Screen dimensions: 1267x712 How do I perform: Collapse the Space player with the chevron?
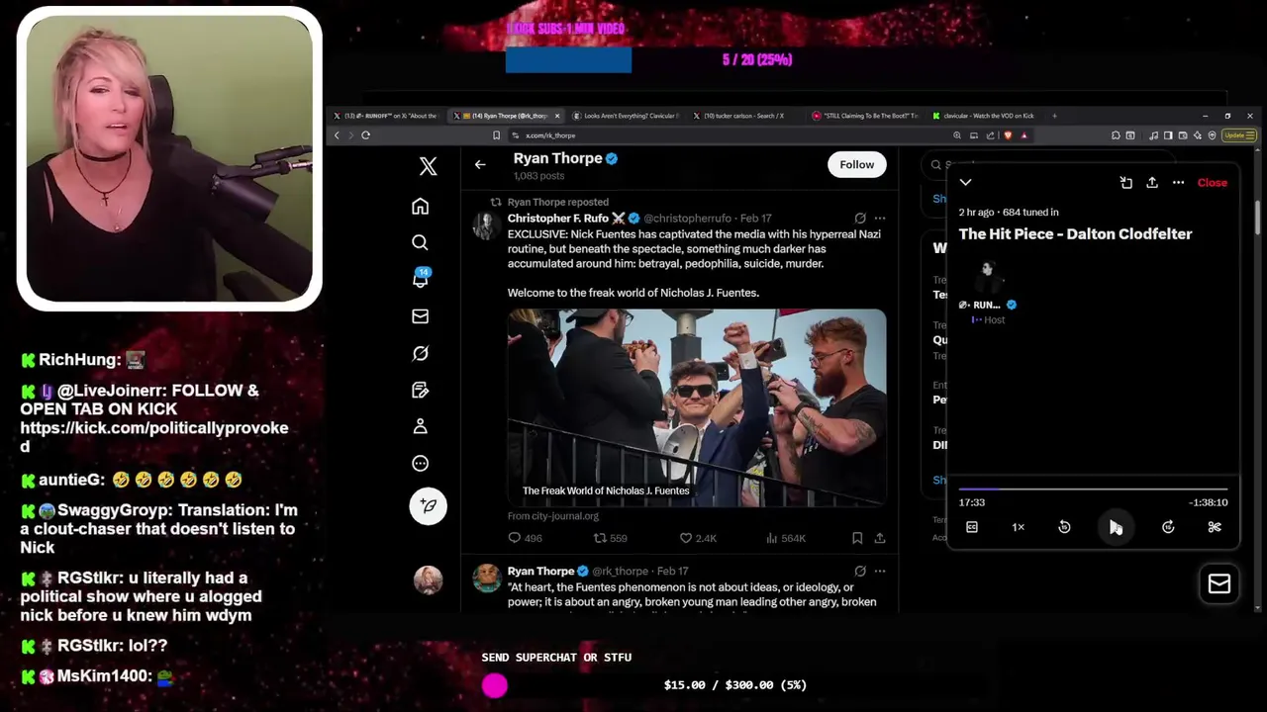pos(965,183)
